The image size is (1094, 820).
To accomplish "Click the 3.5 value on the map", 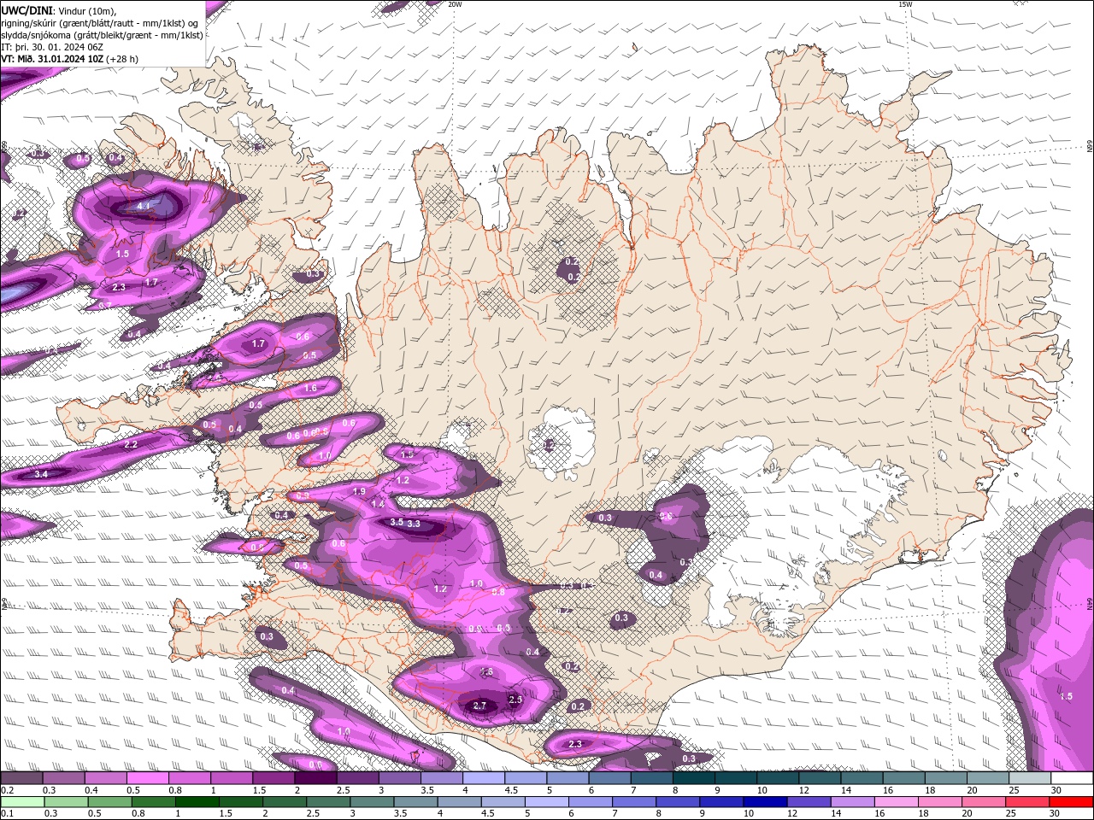I will [x=397, y=522].
